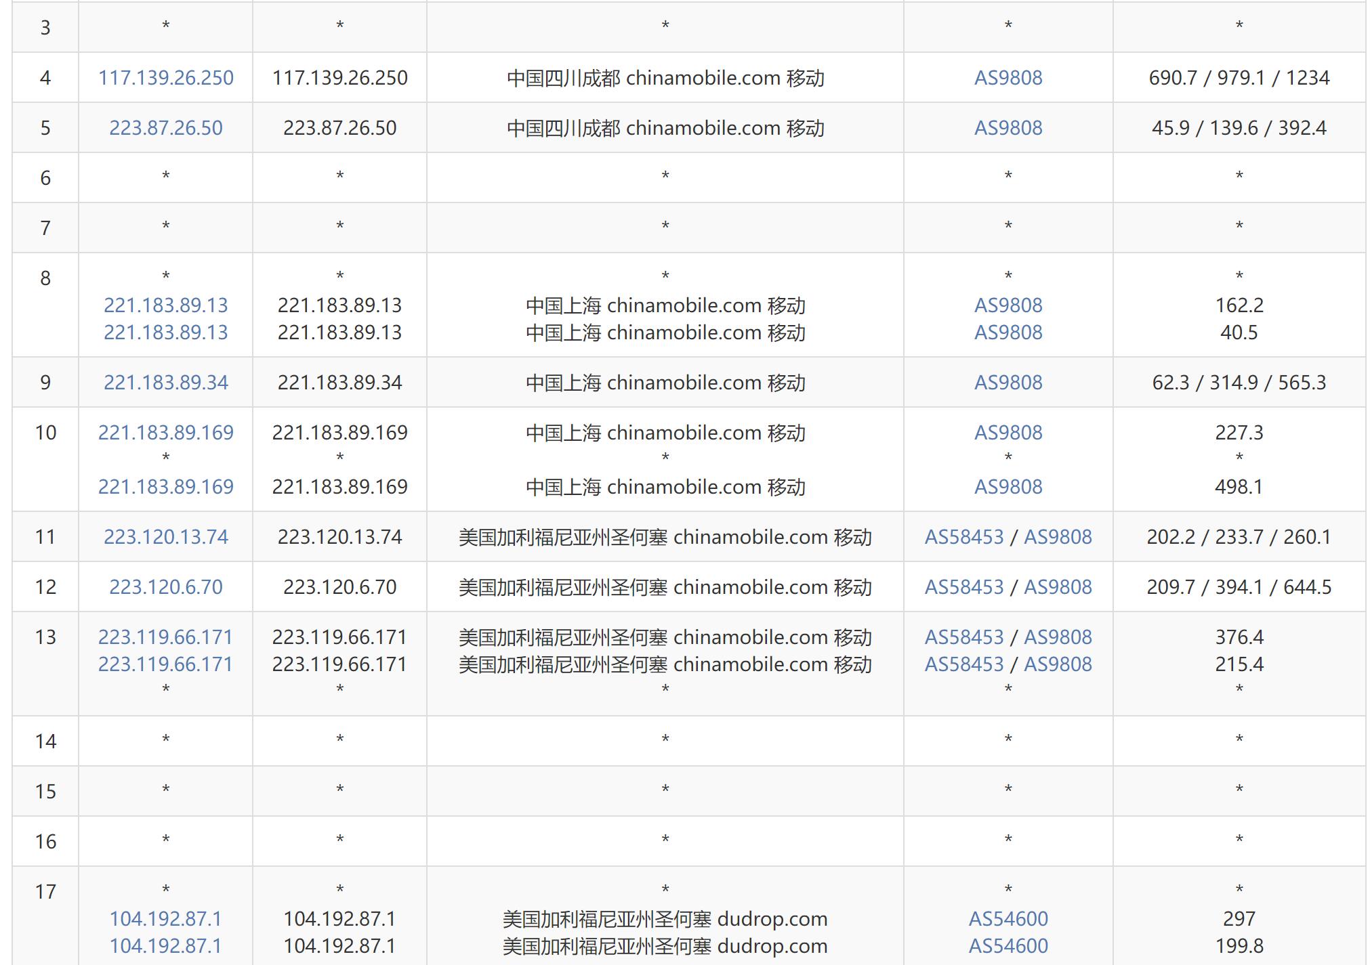Click latency value 690.7 / 979.1 / 1234
The width and height of the screenshot is (1370, 965).
click(1239, 78)
